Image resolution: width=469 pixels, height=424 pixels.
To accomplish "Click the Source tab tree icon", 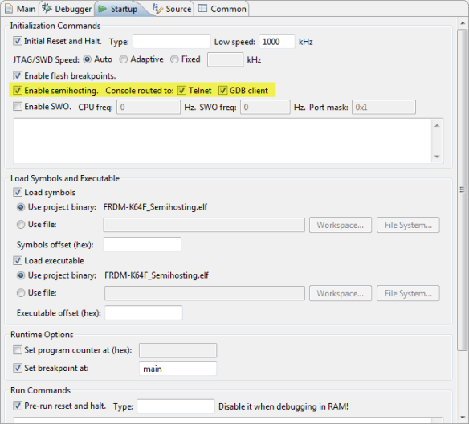I will [157, 9].
